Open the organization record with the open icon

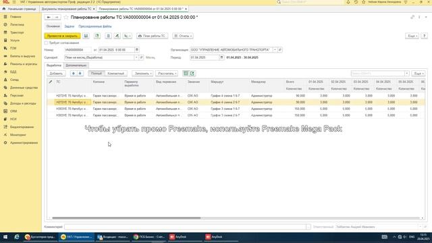tap(280, 50)
